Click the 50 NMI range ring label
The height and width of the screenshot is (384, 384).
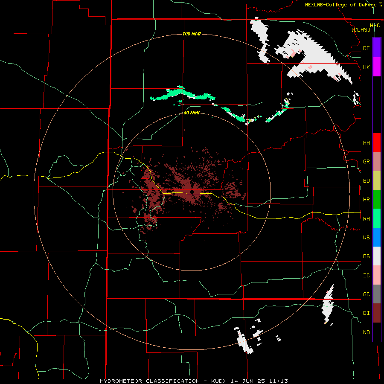[192, 113]
